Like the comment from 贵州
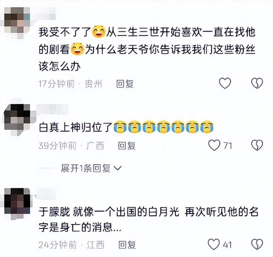This screenshot has height=257, width=273. click(x=225, y=83)
